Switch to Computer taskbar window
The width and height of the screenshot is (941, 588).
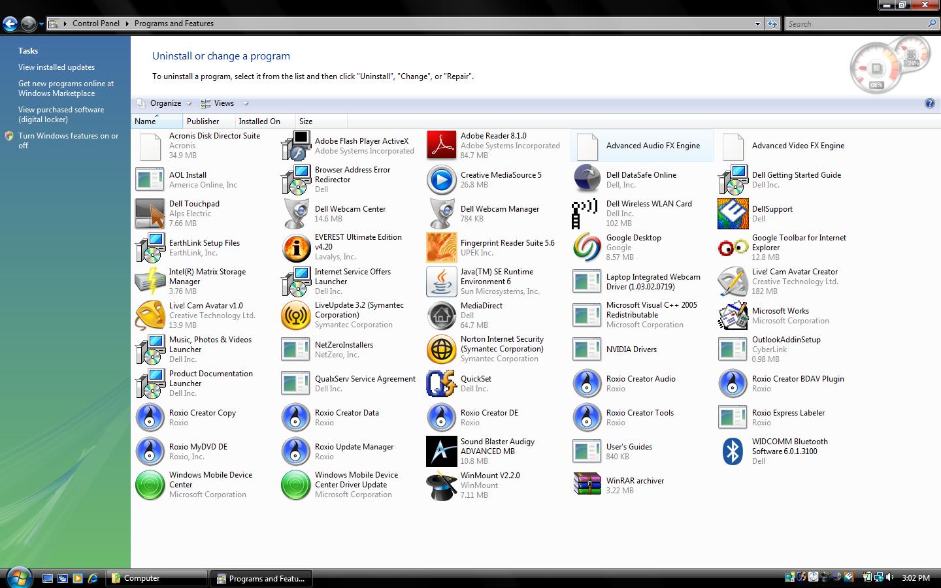click(156, 578)
